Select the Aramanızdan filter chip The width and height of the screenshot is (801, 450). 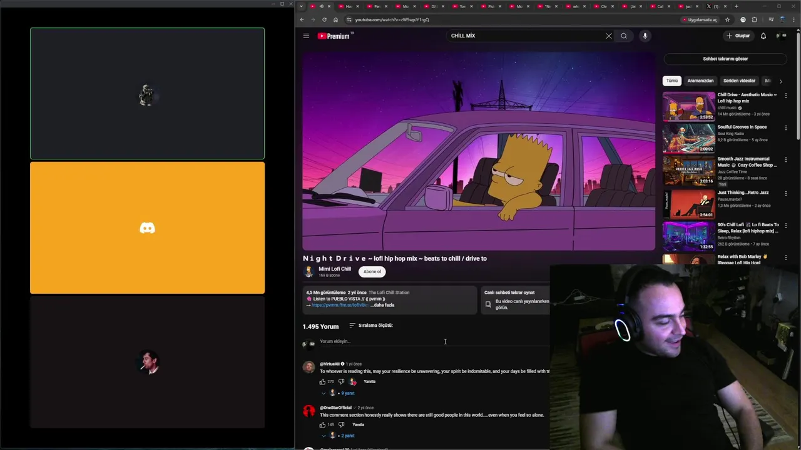tap(700, 81)
